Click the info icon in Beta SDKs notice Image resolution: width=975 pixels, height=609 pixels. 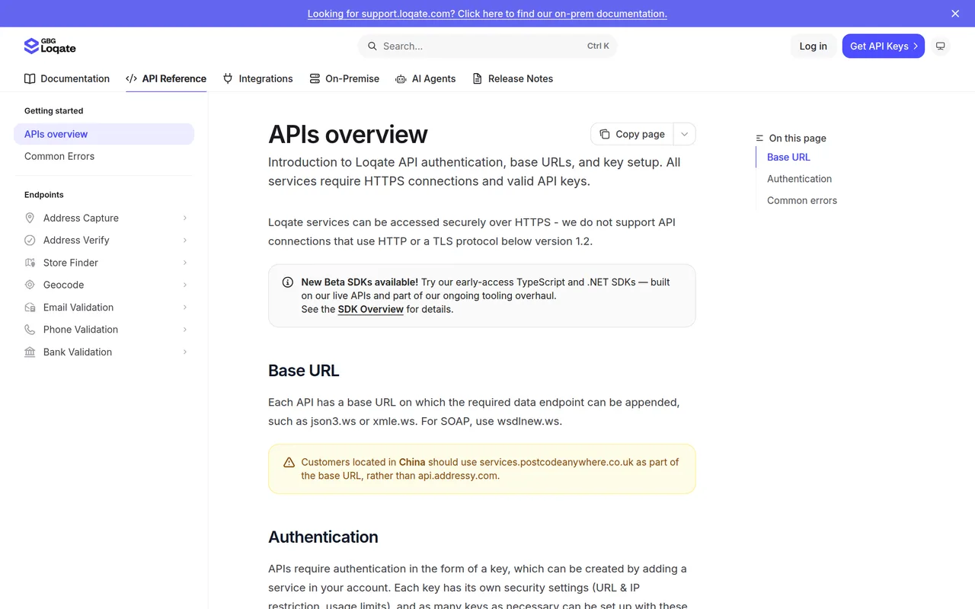point(288,282)
